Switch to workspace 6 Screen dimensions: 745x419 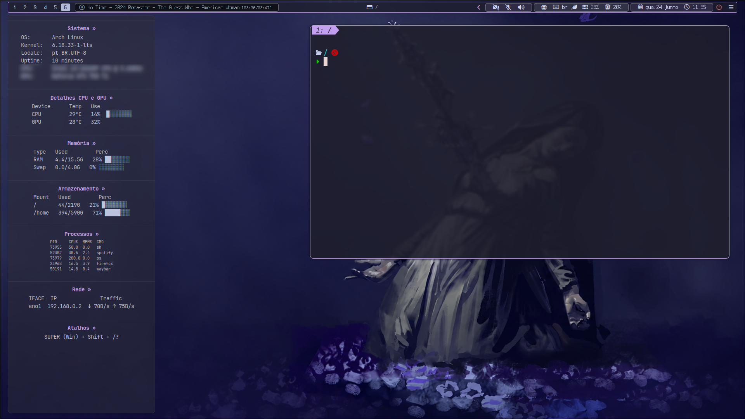(65, 7)
